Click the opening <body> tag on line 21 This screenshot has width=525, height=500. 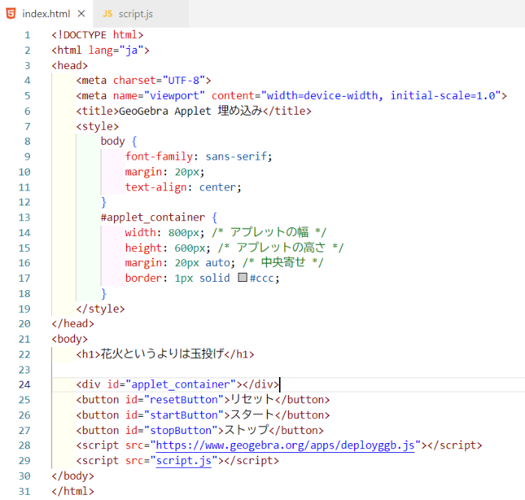(70, 339)
